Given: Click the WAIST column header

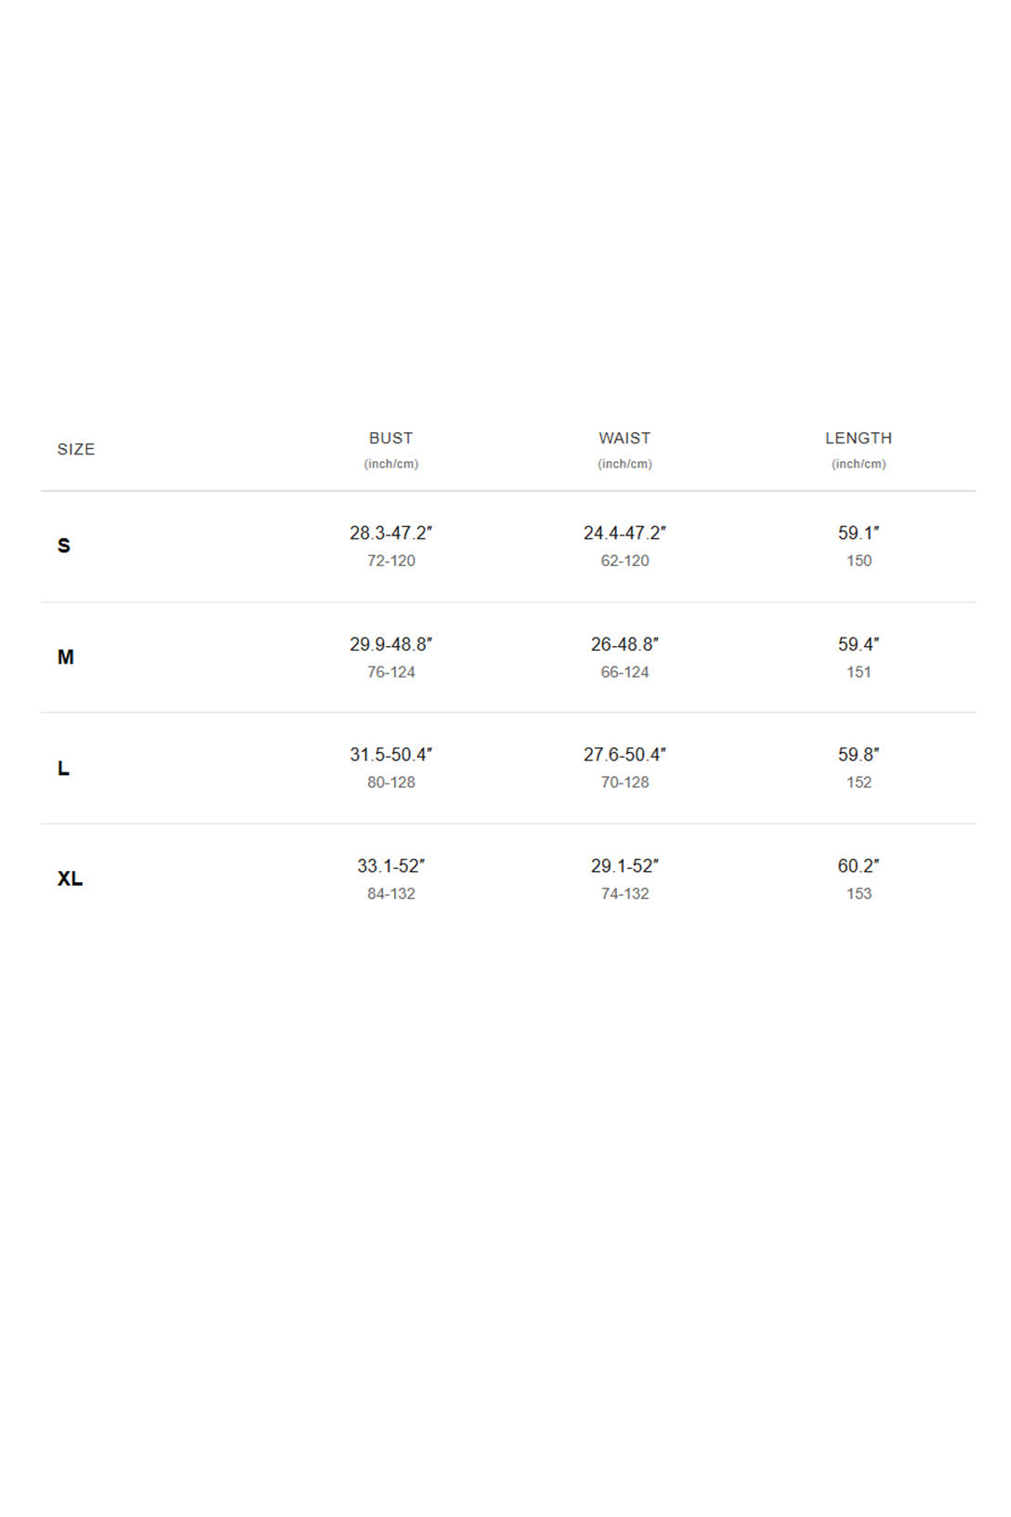Looking at the screenshot, I should 624,438.
